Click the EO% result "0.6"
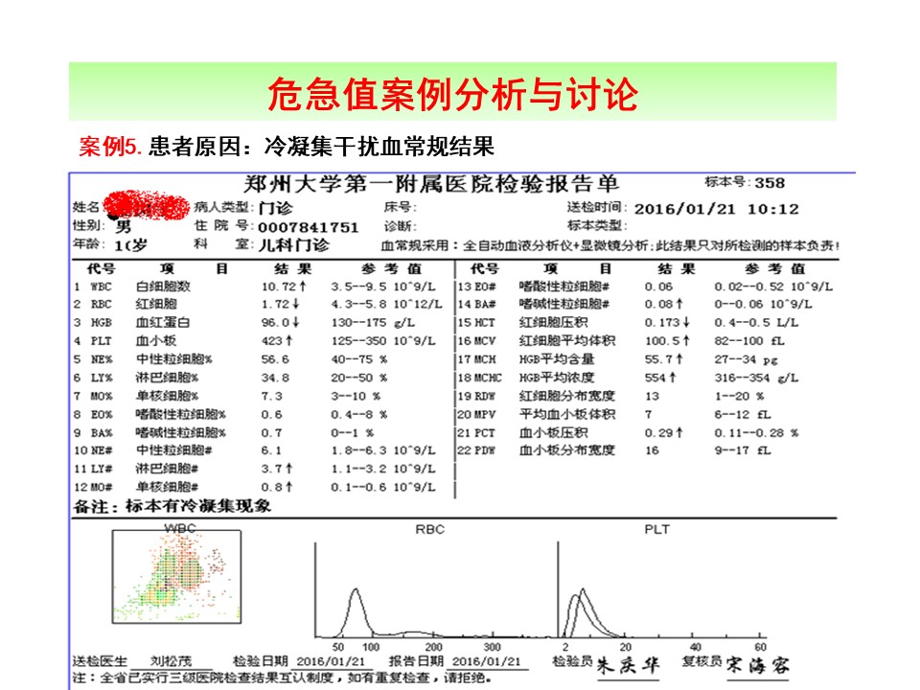 click(x=271, y=414)
